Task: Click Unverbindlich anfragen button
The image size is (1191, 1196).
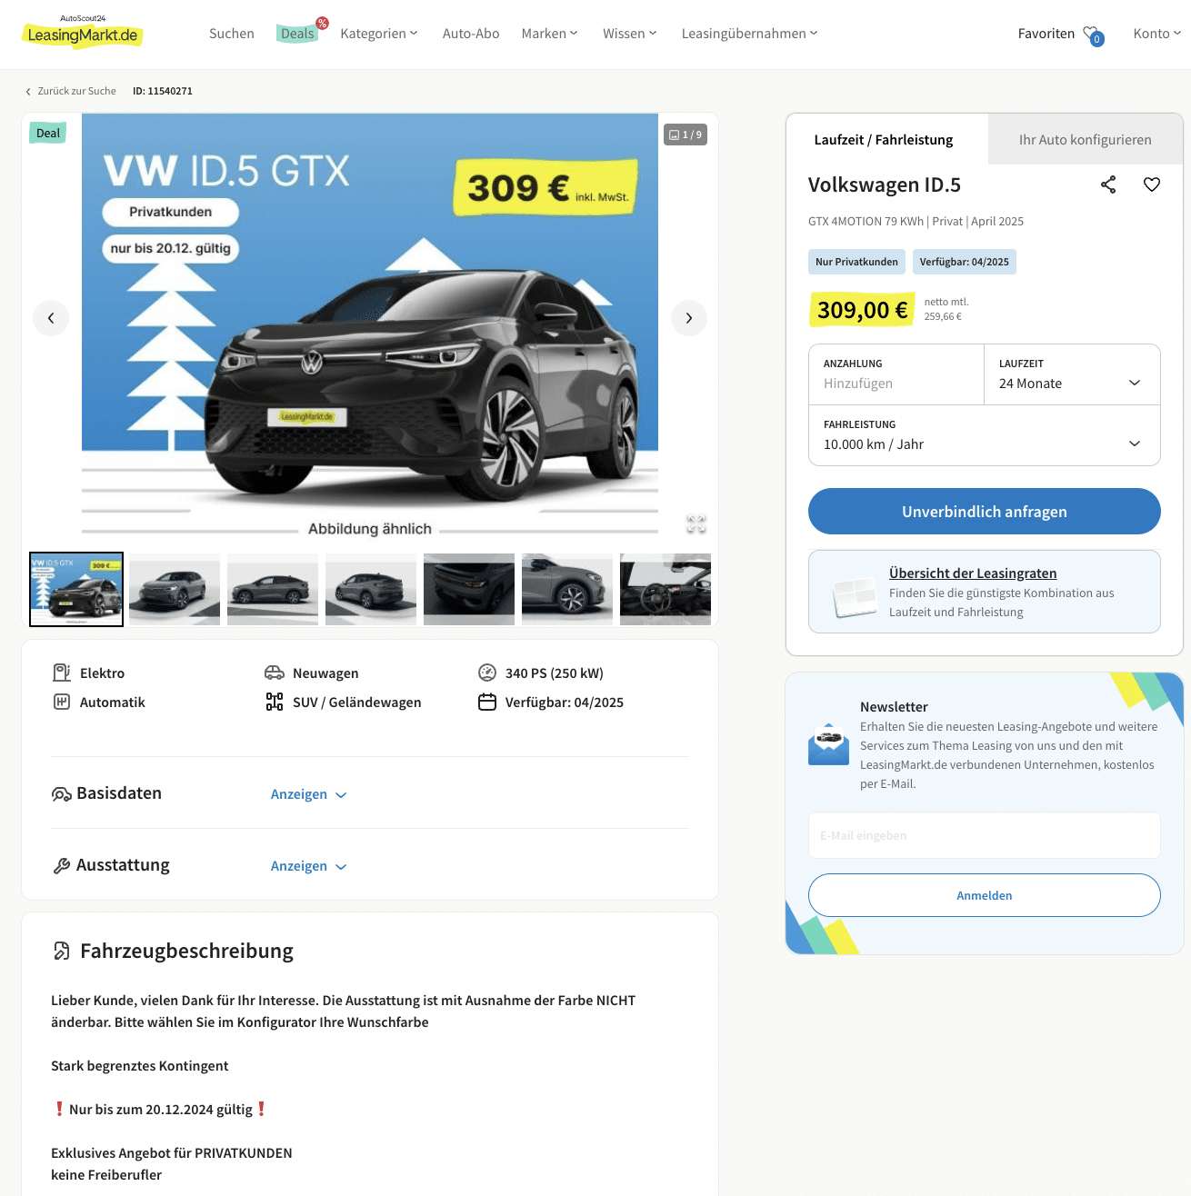Action: tap(985, 512)
